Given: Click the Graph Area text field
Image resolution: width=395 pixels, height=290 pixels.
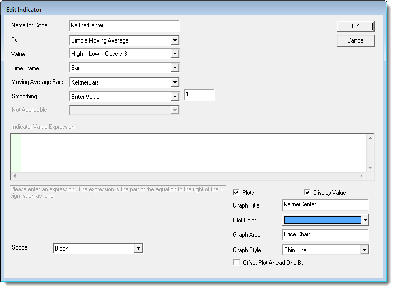Looking at the screenshot, I should pos(325,235).
